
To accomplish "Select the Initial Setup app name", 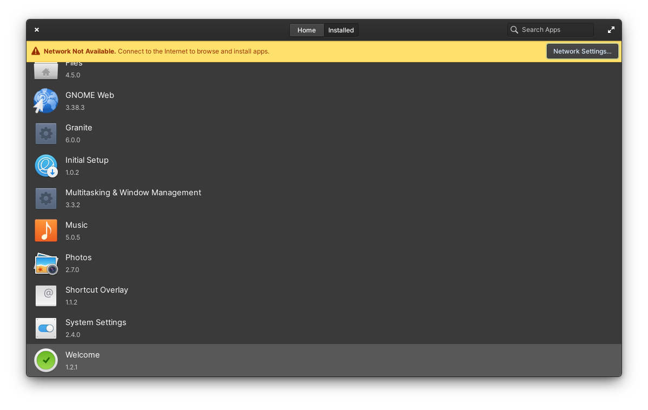I will pyautogui.click(x=87, y=160).
